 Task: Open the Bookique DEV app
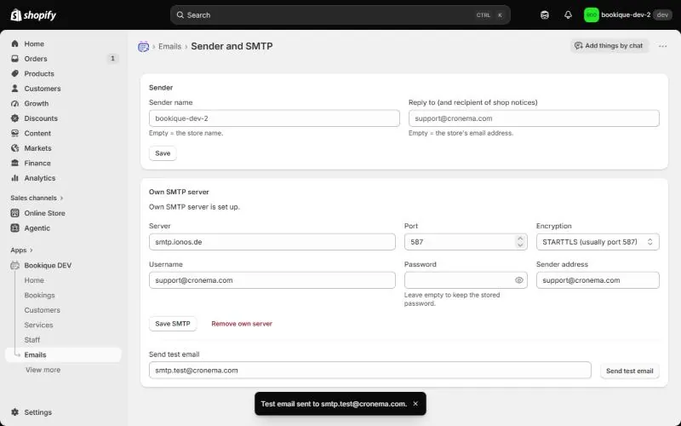pos(48,265)
